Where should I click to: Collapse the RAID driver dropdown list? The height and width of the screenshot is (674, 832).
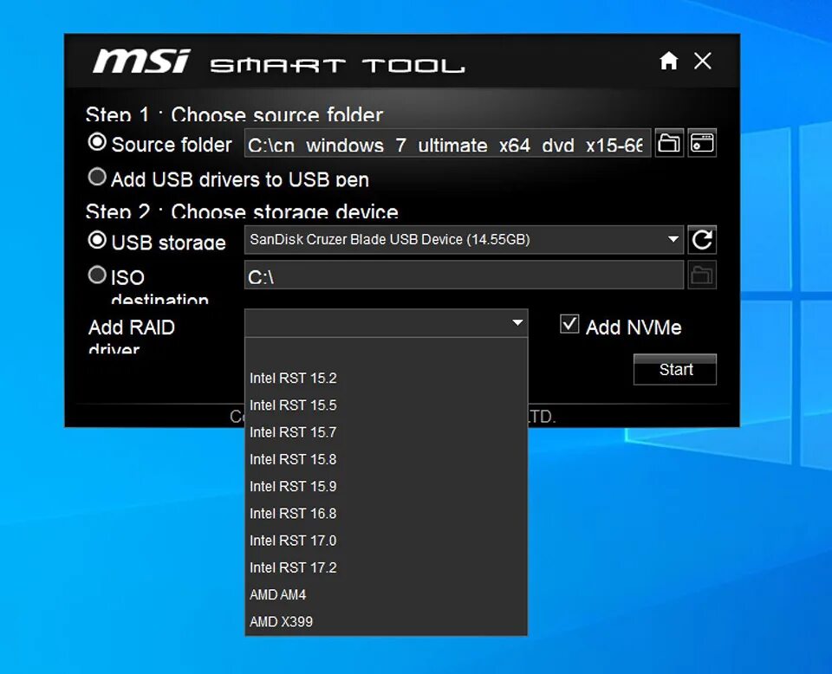click(x=517, y=322)
